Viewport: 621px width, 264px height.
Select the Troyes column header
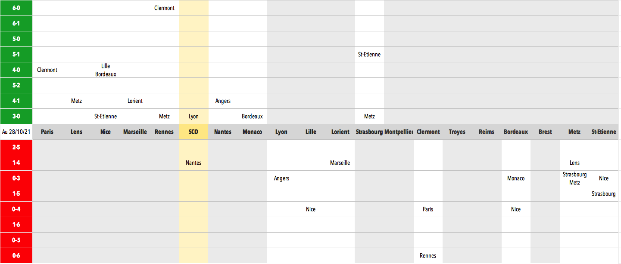click(x=457, y=132)
